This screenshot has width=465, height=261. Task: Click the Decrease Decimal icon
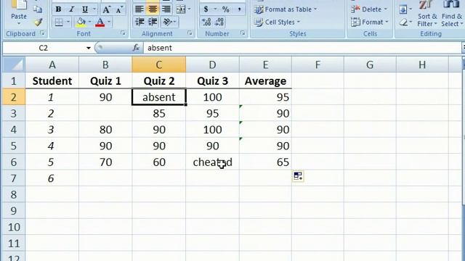tap(219, 22)
